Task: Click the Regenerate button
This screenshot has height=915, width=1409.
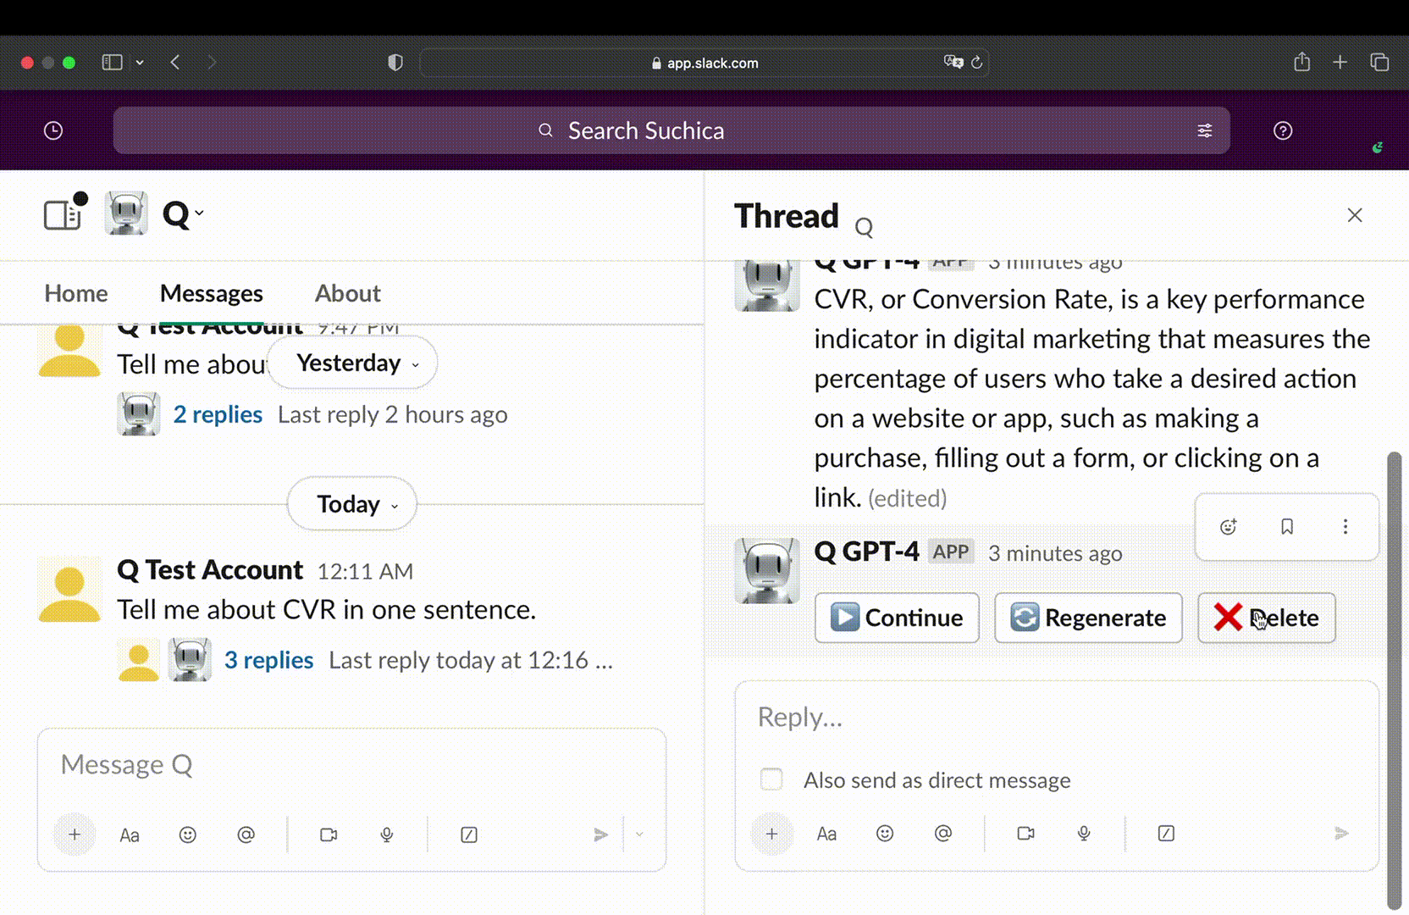Action: tap(1088, 618)
